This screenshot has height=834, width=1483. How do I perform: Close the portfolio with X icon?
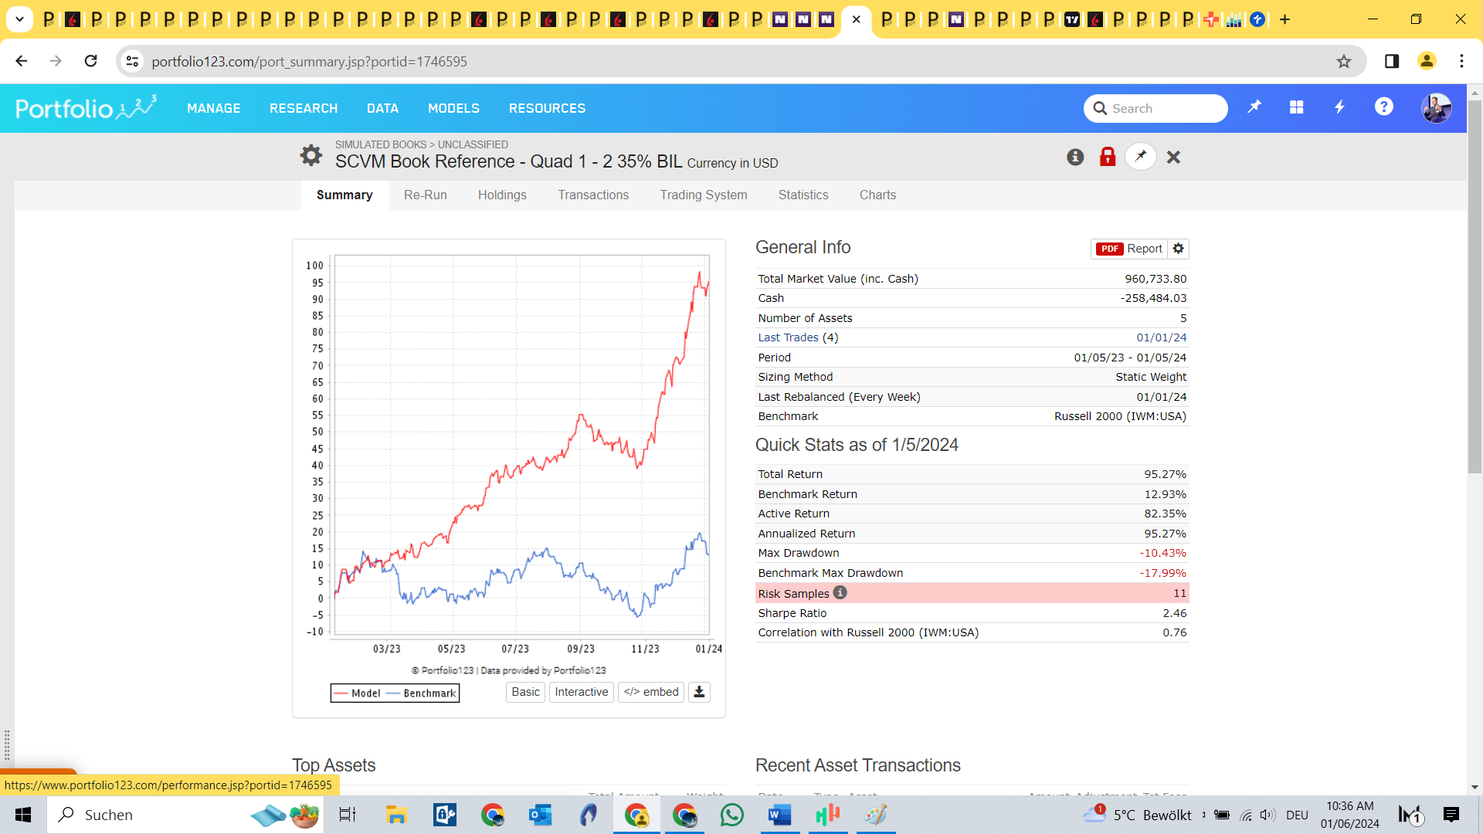click(x=1173, y=158)
